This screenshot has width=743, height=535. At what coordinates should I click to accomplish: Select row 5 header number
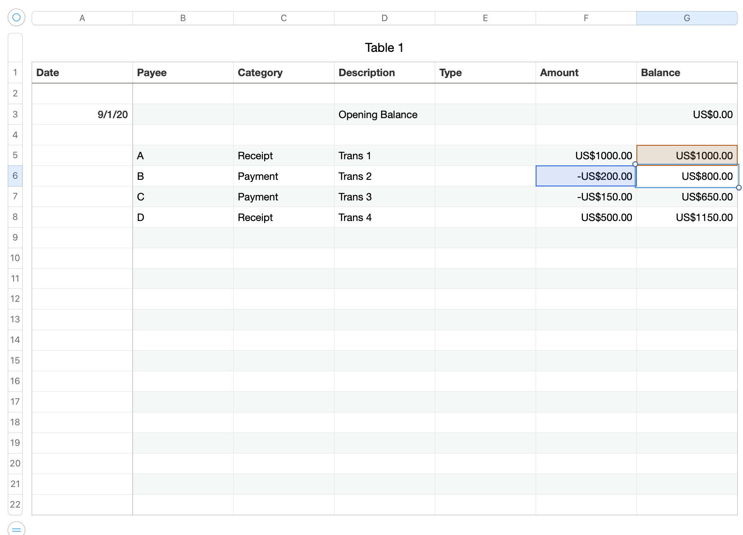(x=15, y=156)
